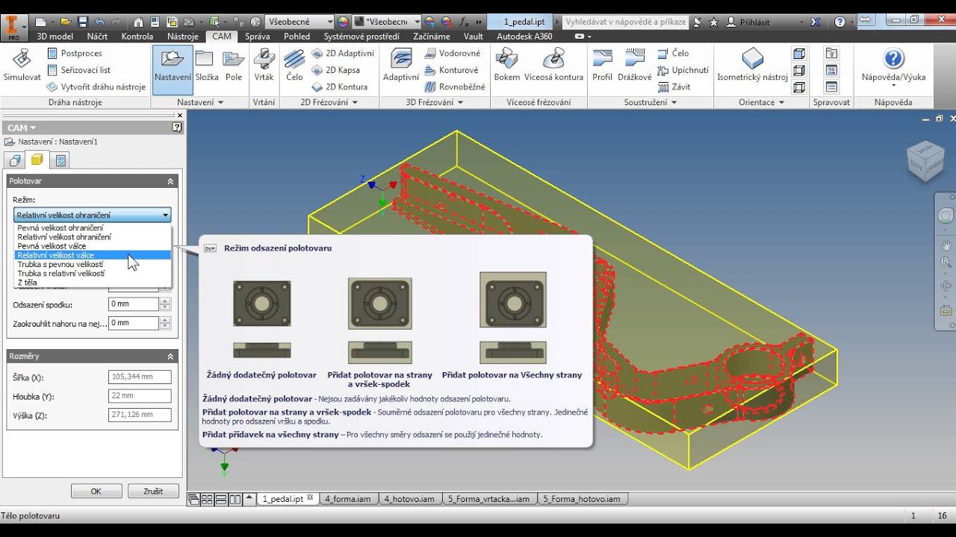Open Postproces in the ribbon
Screen dimensions: 956x537
coord(75,53)
